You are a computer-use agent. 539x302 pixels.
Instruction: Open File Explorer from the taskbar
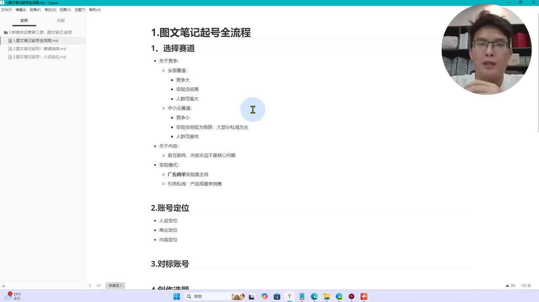pos(327,297)
